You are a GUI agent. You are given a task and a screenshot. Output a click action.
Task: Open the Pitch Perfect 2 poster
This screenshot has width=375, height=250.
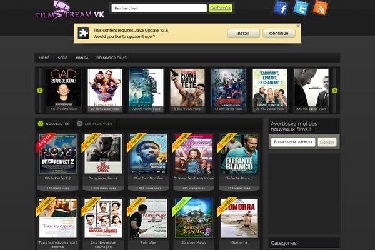[x=58, y=154]
